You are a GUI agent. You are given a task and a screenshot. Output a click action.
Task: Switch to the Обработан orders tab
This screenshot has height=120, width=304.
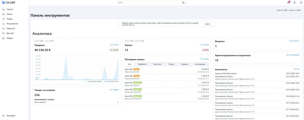coord(142,64)
